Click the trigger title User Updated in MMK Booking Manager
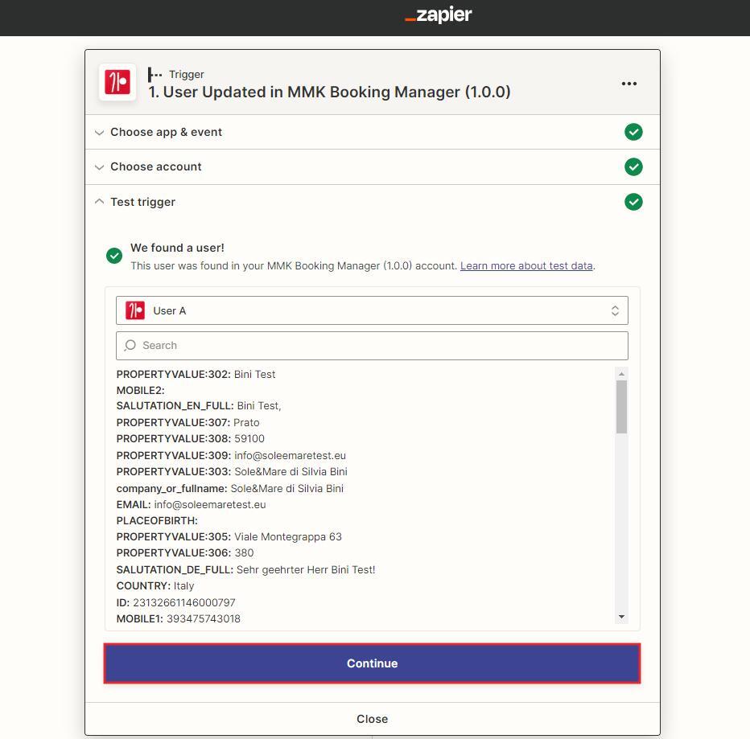 (x=329, y=92)
